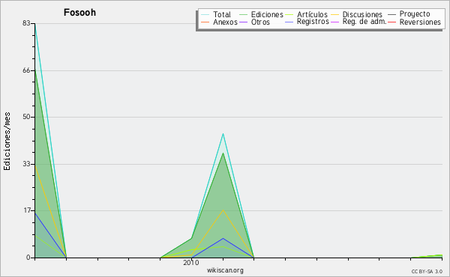This screenshot has height=277, width=450.
Task: Click the Anexos legend entry
Action: pyautogui.click(x=225, y=22)
